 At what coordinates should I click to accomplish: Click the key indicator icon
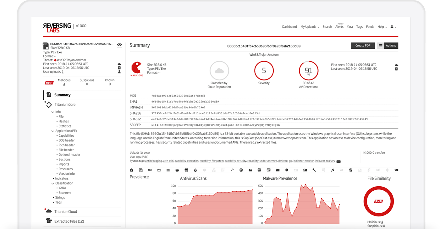[232, 170]
